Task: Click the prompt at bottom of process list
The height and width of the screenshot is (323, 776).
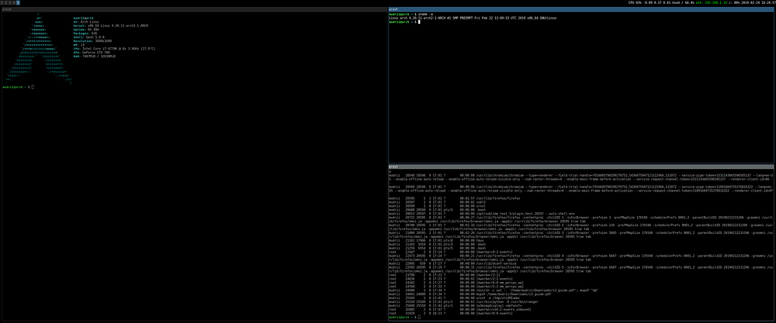Action: coord(405,318)
